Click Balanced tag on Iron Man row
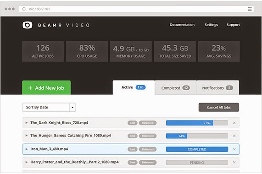The image size is (262, 174). pos(148,149)
